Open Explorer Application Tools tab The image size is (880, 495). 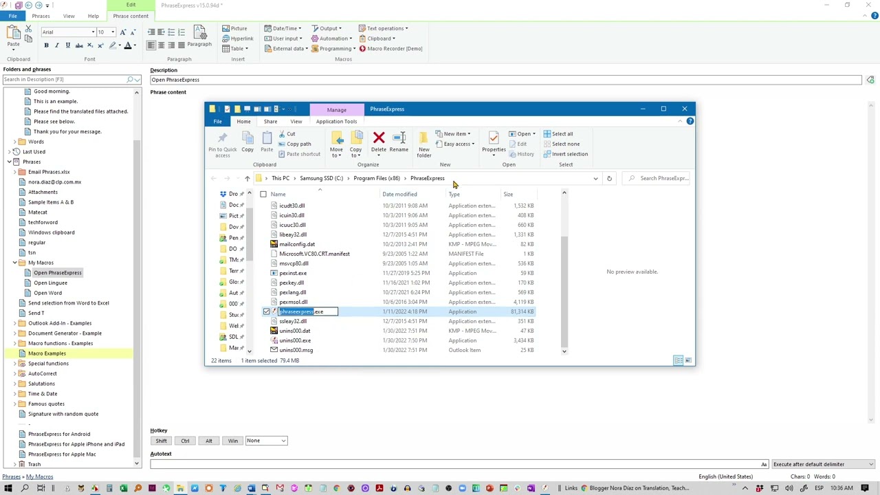point(336,122)
